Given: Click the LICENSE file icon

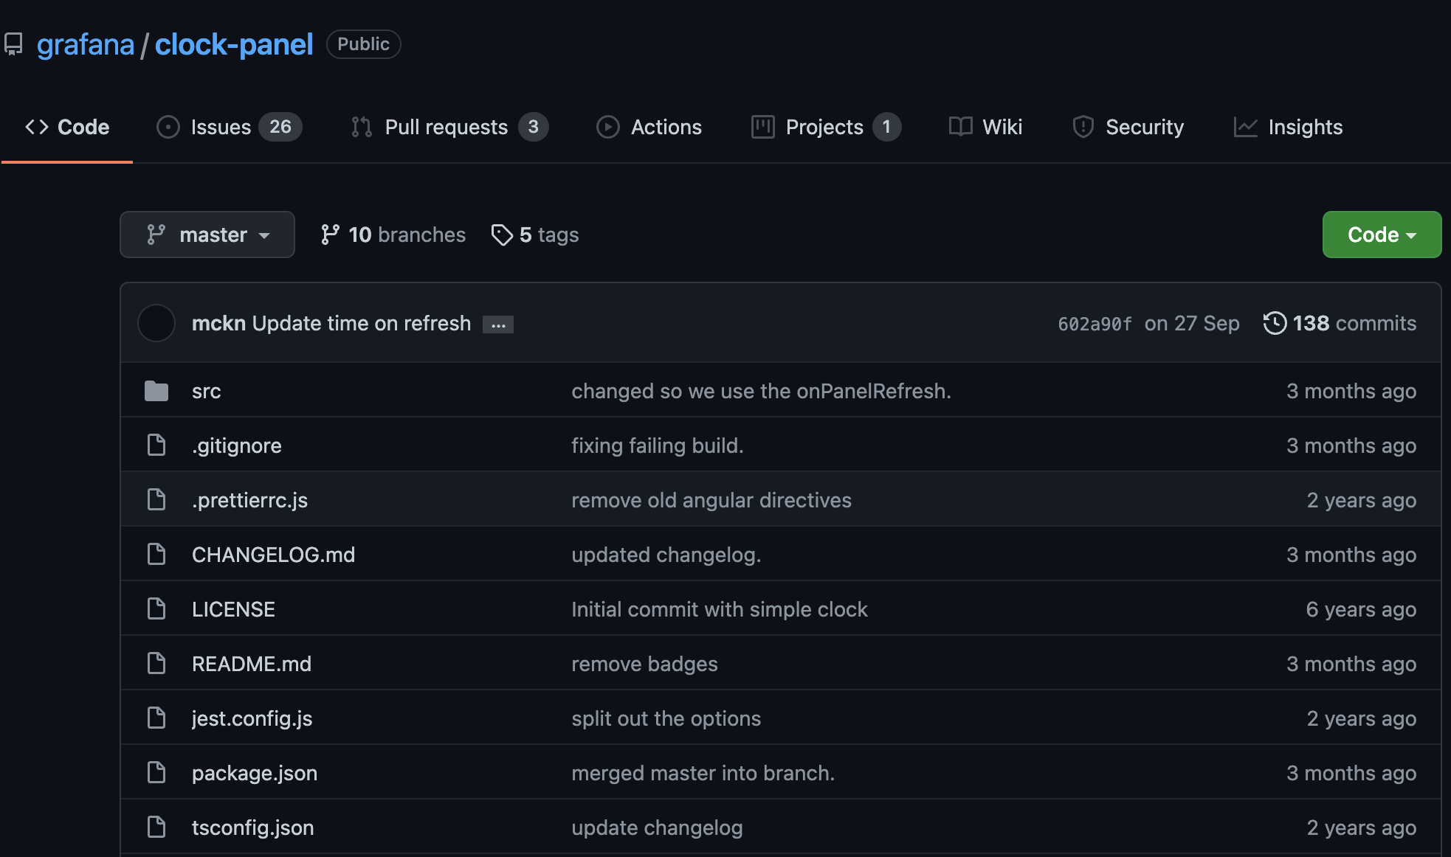Looking at the screenshot, I should 156,609.
